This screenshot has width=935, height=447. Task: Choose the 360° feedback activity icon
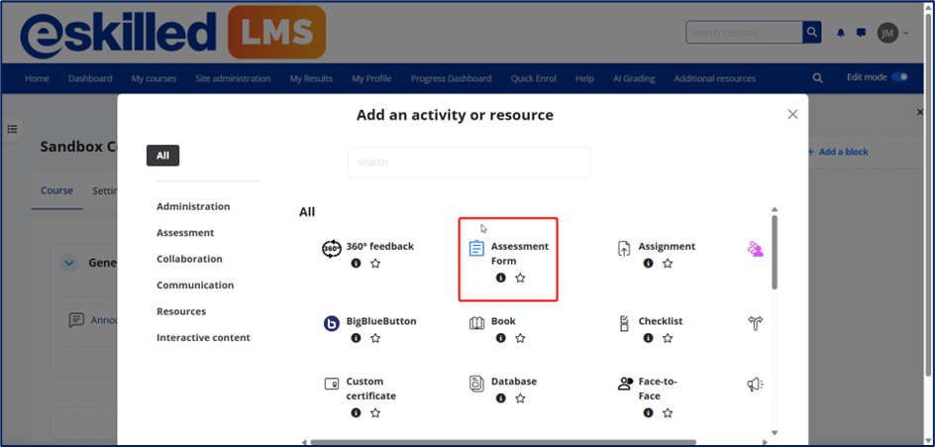(x=332, y=248)
